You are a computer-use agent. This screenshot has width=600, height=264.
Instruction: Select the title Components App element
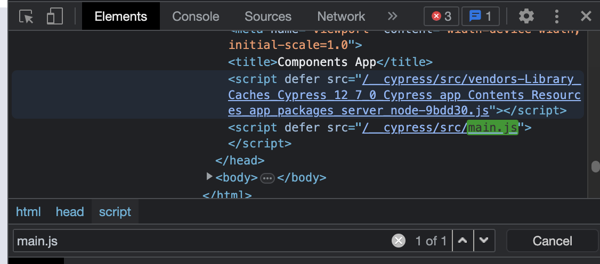(x=330, y=62)
